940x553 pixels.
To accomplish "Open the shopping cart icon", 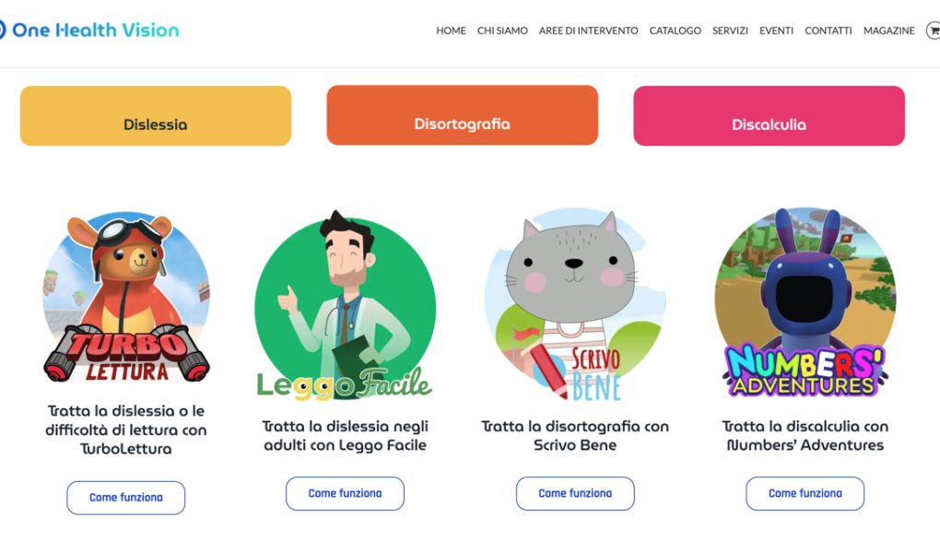I will 934,30.
